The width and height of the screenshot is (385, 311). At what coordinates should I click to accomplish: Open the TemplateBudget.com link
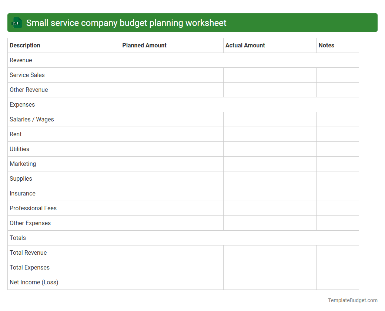click(x=352, y=300)
